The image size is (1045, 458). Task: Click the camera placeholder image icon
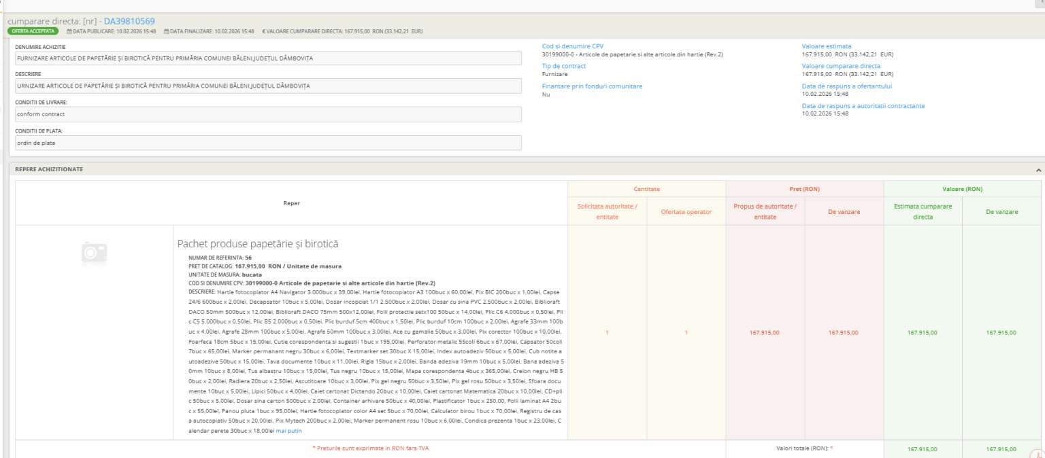(x=94, y=252)
